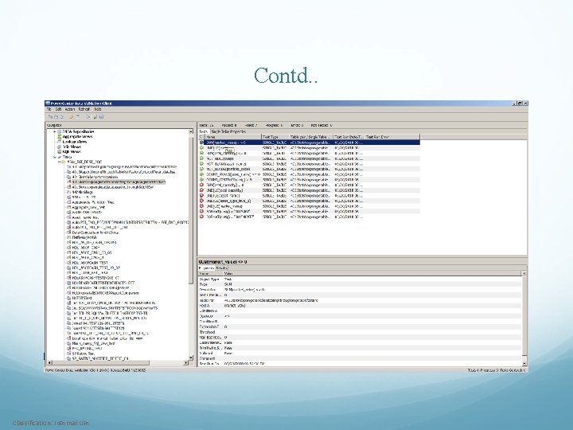Select the Comments property row

pos(360,358)
